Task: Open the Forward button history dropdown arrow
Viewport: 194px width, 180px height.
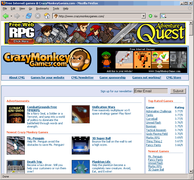Action: click(x=23, y=16)
